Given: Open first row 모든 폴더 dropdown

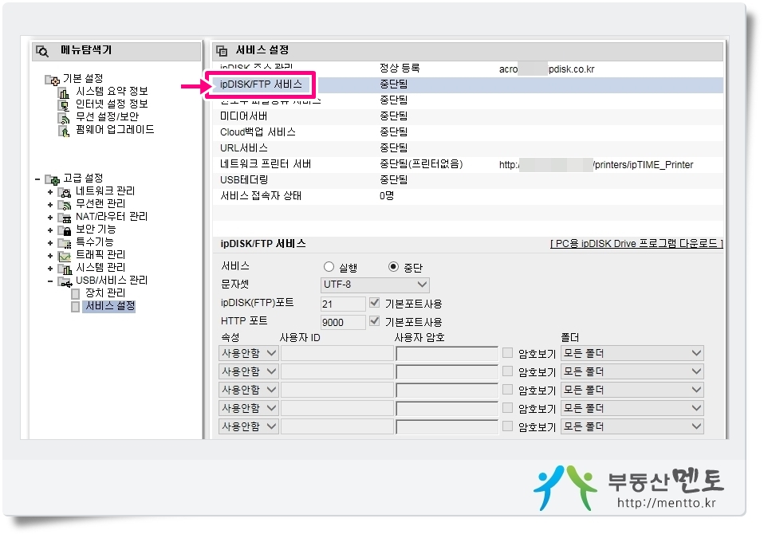Looking at the screenshot, I should coord(632,353).
